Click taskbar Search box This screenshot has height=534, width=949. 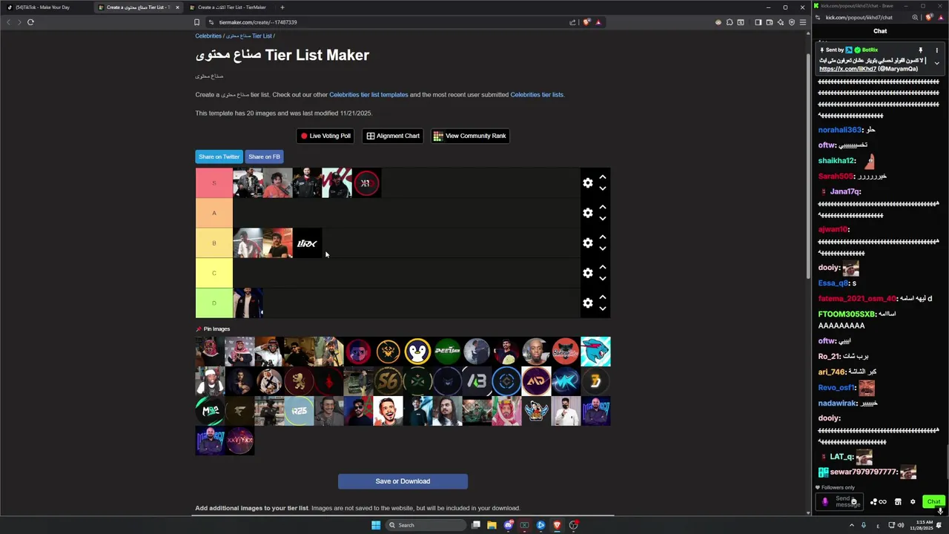click(425, 525)
